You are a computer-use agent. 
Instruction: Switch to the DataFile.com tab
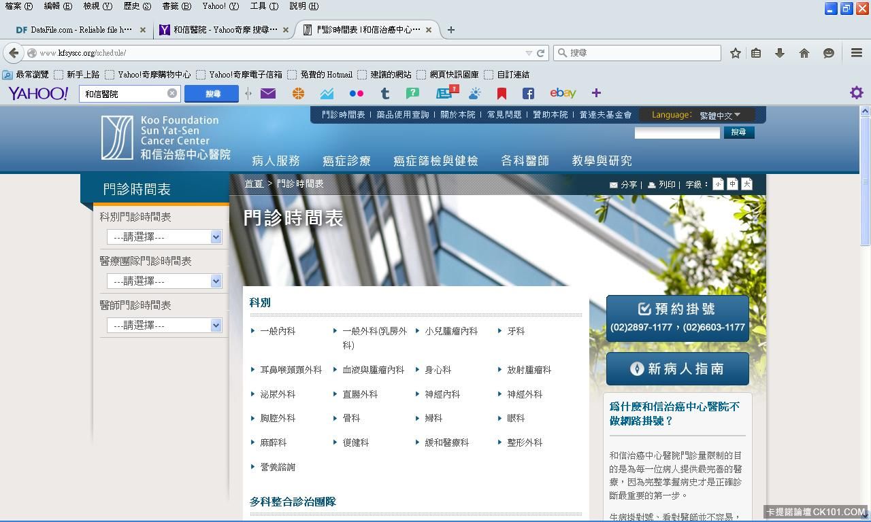[x=80, y=30]
